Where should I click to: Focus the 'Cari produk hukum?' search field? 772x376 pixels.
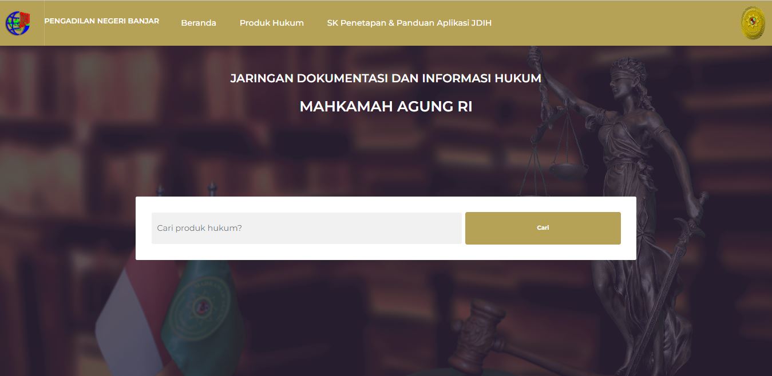point(306,228)
